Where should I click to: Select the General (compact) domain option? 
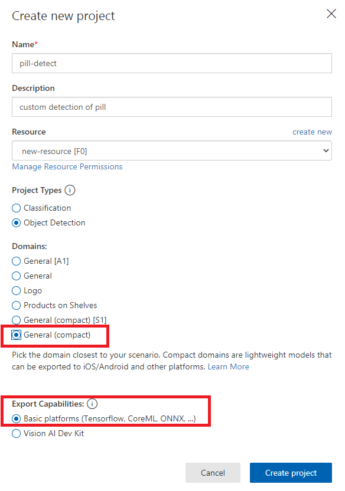[x=17, y=335]
